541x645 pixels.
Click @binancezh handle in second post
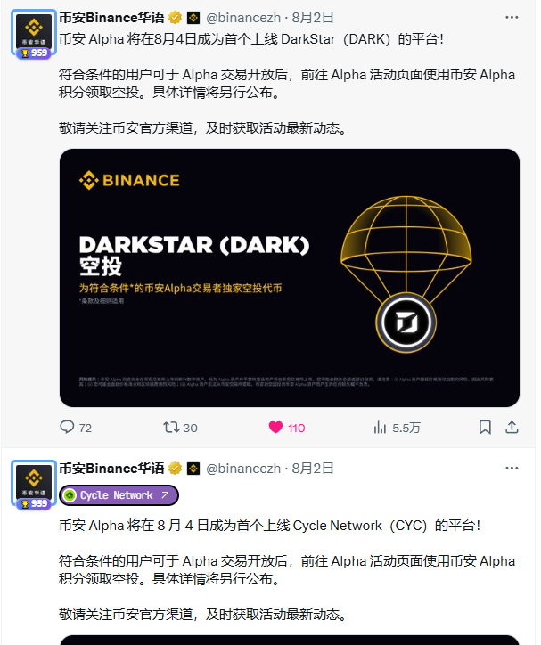coord(243,469)
